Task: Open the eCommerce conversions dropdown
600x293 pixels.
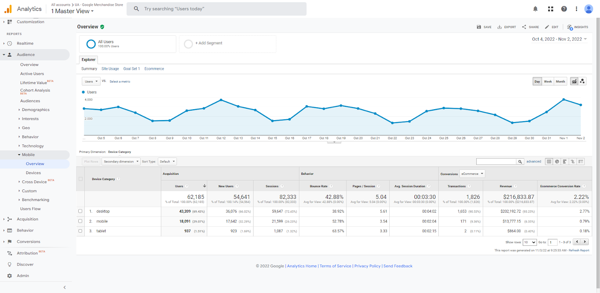Action: click(x=472, y=174)
